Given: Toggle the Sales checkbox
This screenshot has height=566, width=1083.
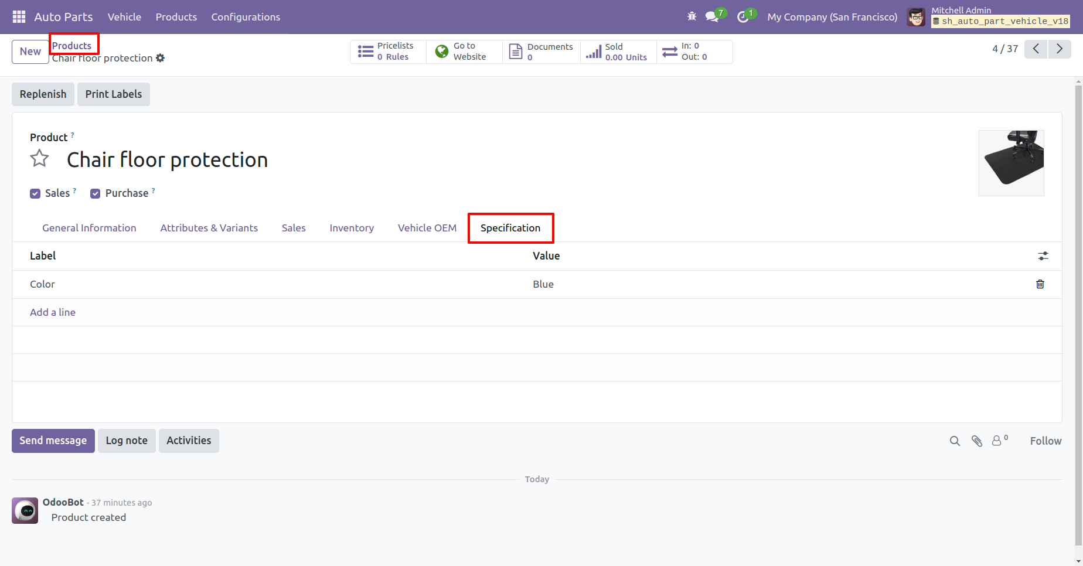Looking at the screenshot, I should pos(35,194).
